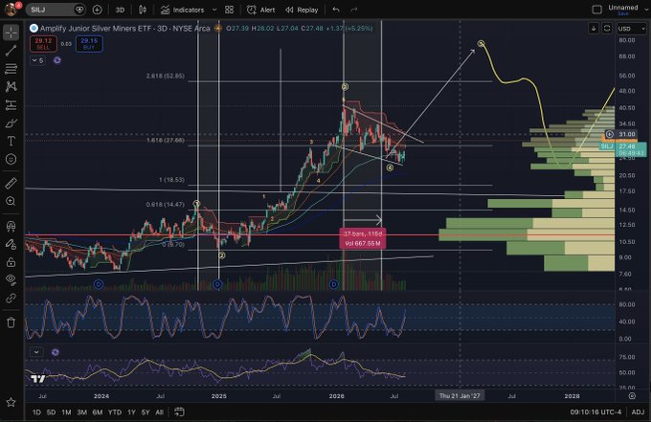
Task: Click the redo arrow
Action: tap(353, 10)
